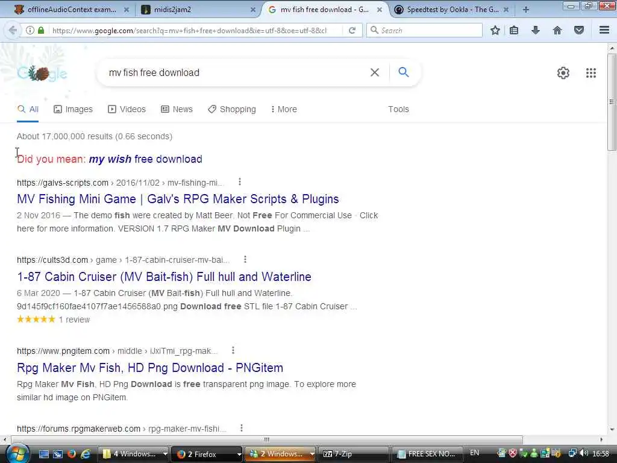Click the scroll down arrow of vertical scrollbar
Image resolution: width=617 pixels, height=463 pixels.
tap(612, 429)
